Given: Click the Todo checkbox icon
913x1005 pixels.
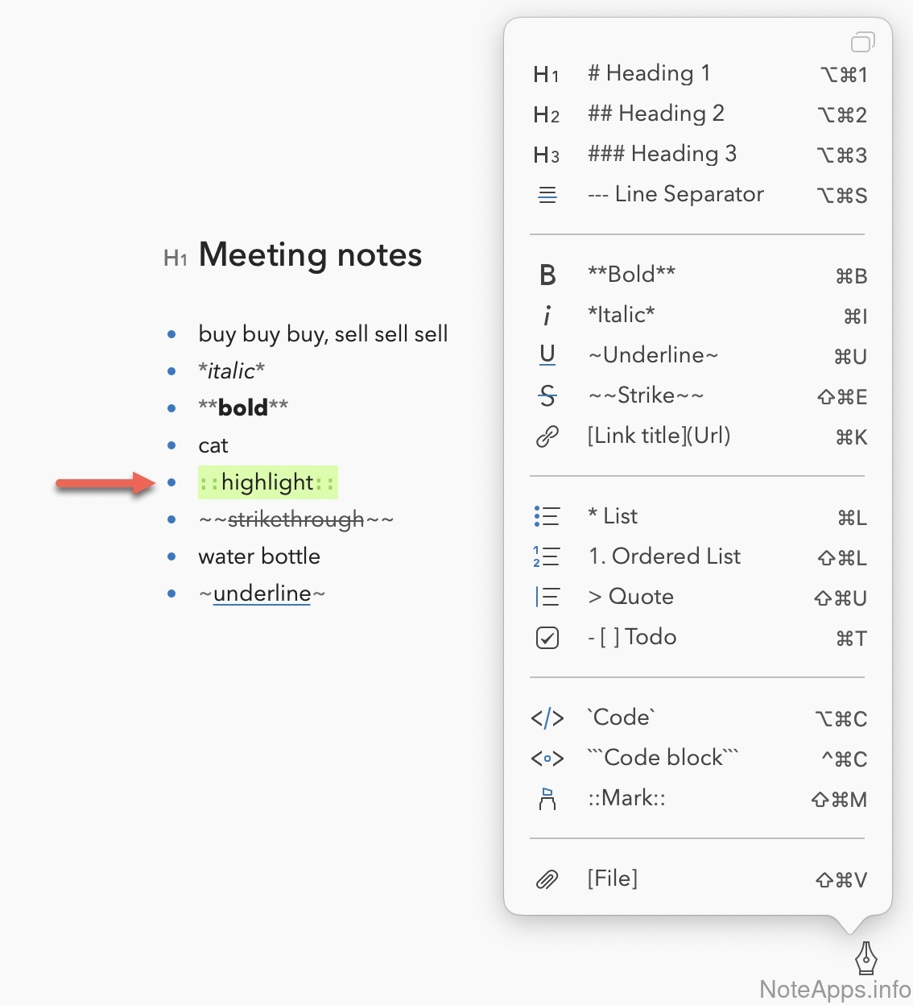Looking at the screenshot, I should 547,638.
